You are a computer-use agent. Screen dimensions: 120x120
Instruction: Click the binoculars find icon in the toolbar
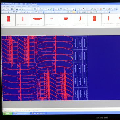20,9
